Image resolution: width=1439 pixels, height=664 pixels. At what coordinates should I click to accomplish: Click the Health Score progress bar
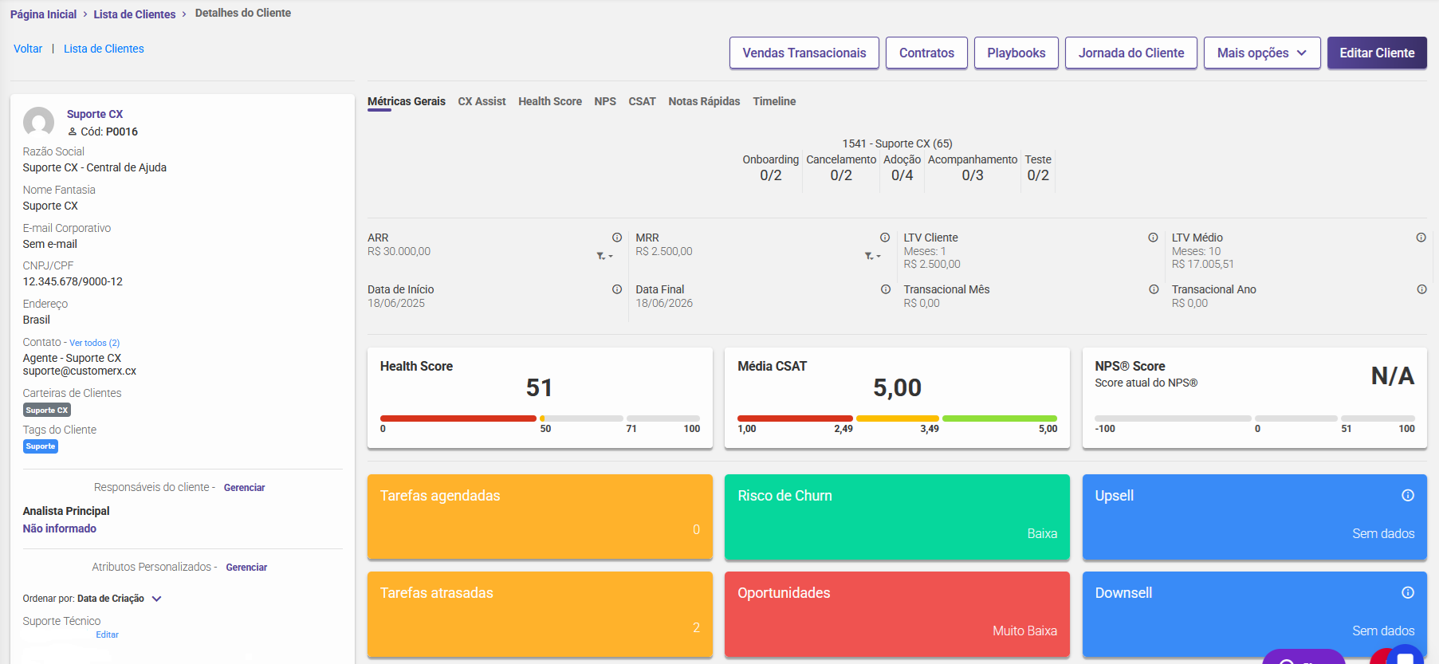[x=540, y=418]
